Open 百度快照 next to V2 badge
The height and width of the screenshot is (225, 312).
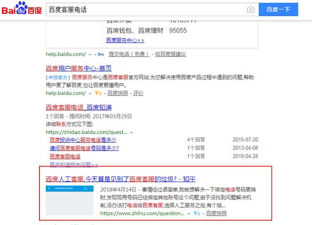coord(216,213)
